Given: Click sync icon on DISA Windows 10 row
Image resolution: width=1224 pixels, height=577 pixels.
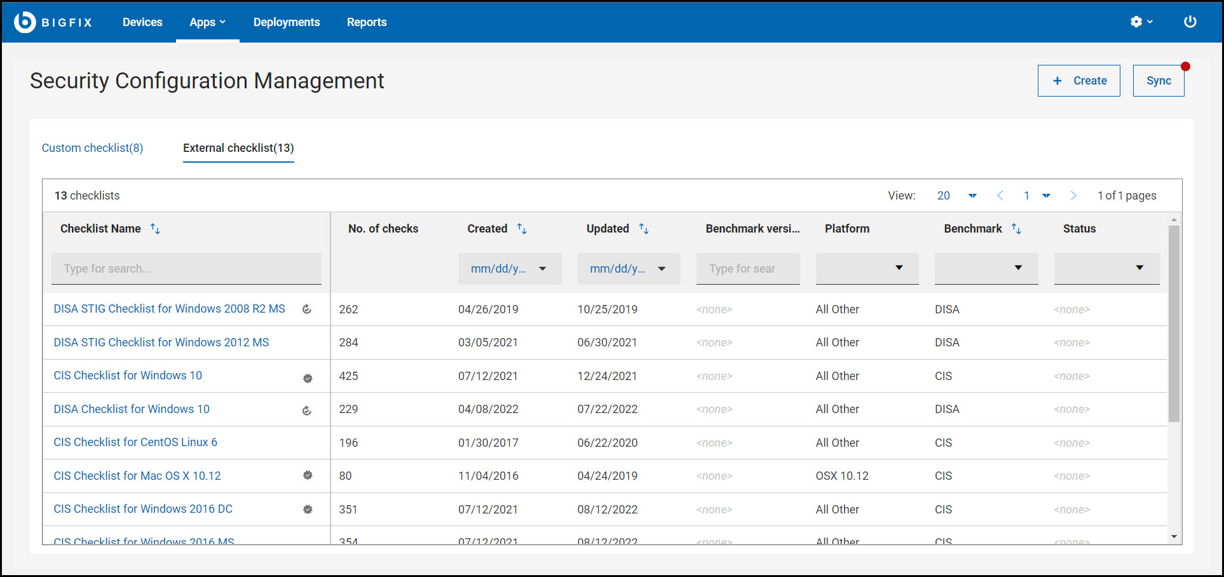Looking at the screenshot, I should click(x=307, y=411).
